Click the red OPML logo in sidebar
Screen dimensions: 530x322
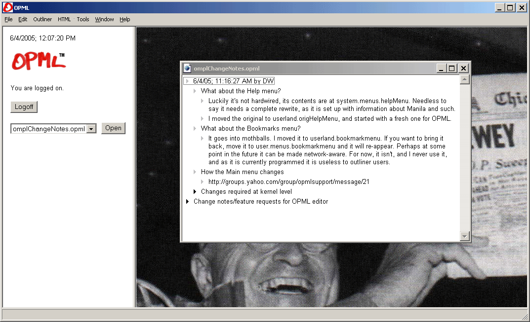click(x=38, y=61)
